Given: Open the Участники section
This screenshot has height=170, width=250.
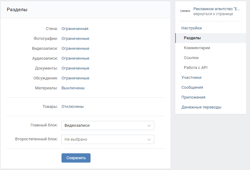Looking at the screenshot, I should (191, 78).
